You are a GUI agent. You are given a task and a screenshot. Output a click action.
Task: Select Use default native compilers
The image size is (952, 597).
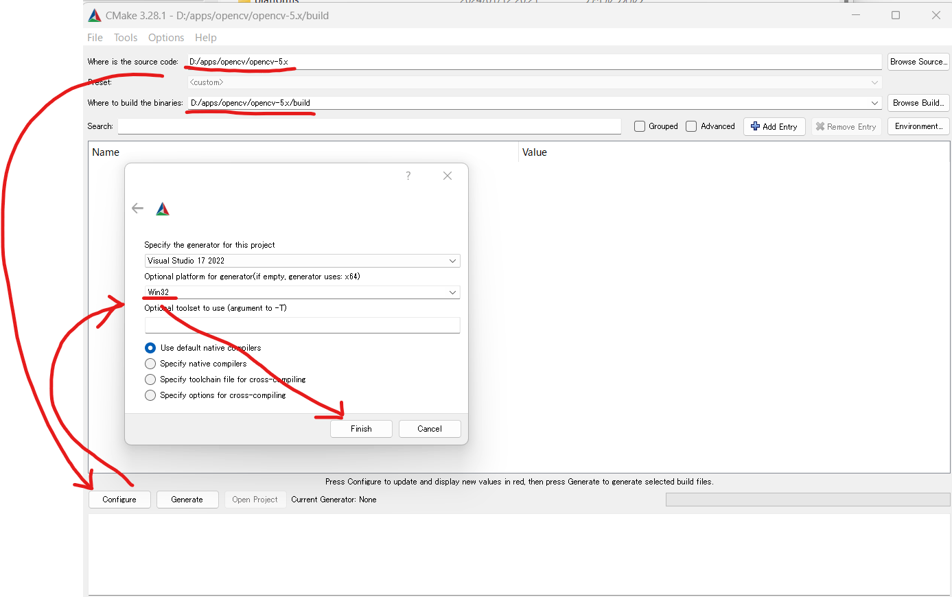pyautogui.click(x=150, y=348)
